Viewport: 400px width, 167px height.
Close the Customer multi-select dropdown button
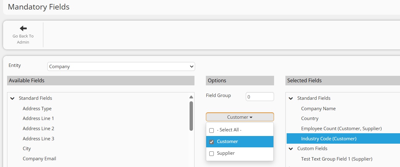point(240,117)
